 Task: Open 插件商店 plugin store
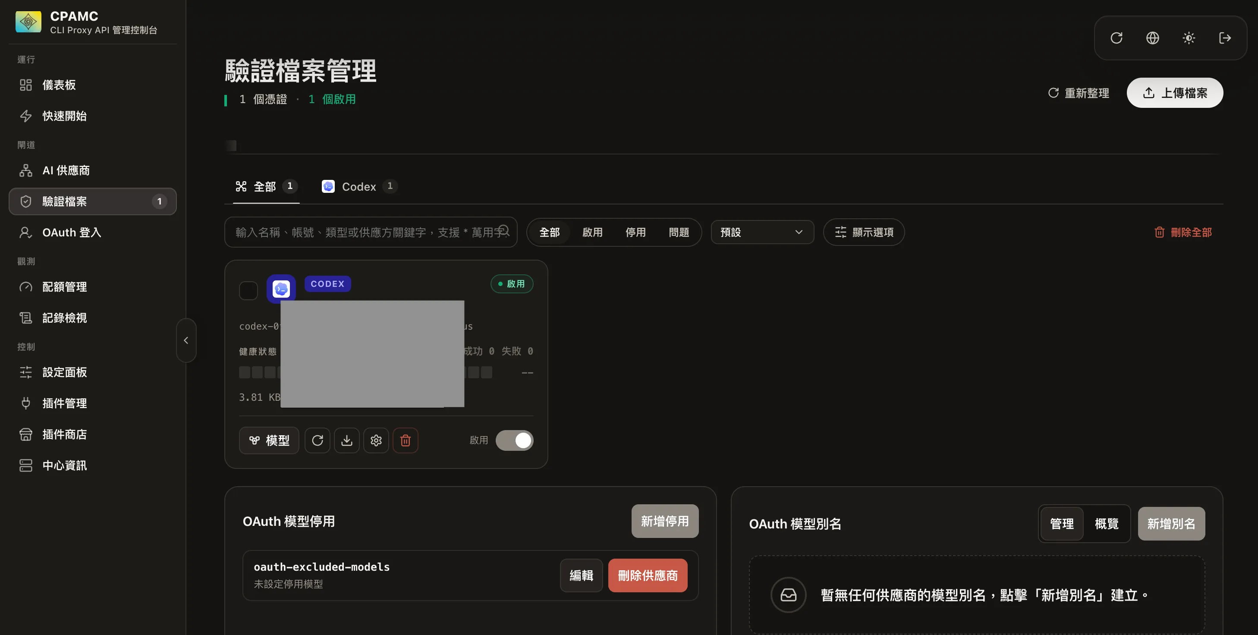pos(93,434)
